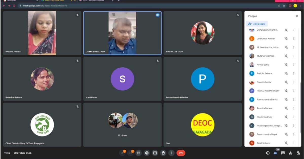This screenshot has height=159, width=304.
Task: Switch to the first browser tab
Action: click(13, 1)
